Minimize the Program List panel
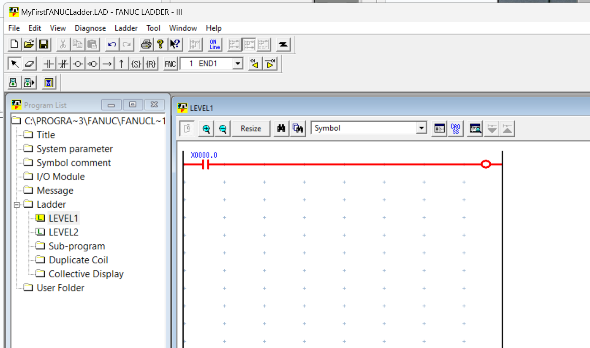The image size is (590, 348). click(x=111, y=105)
